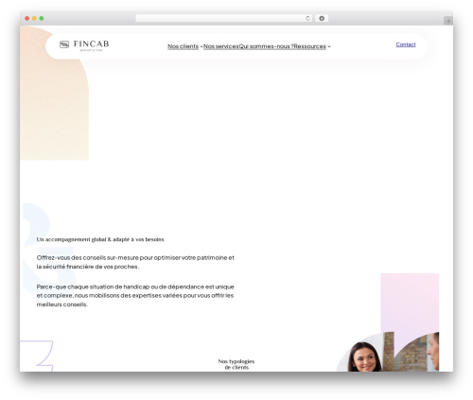Click the man's photo at right edge

[x=416, y=352]
